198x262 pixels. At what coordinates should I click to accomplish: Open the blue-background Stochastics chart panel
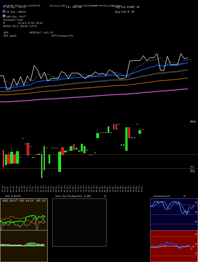pyautogui.click(x=174, y=214)
